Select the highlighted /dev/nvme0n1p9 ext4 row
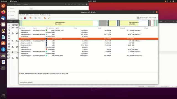177x99 pixels. 88,39
